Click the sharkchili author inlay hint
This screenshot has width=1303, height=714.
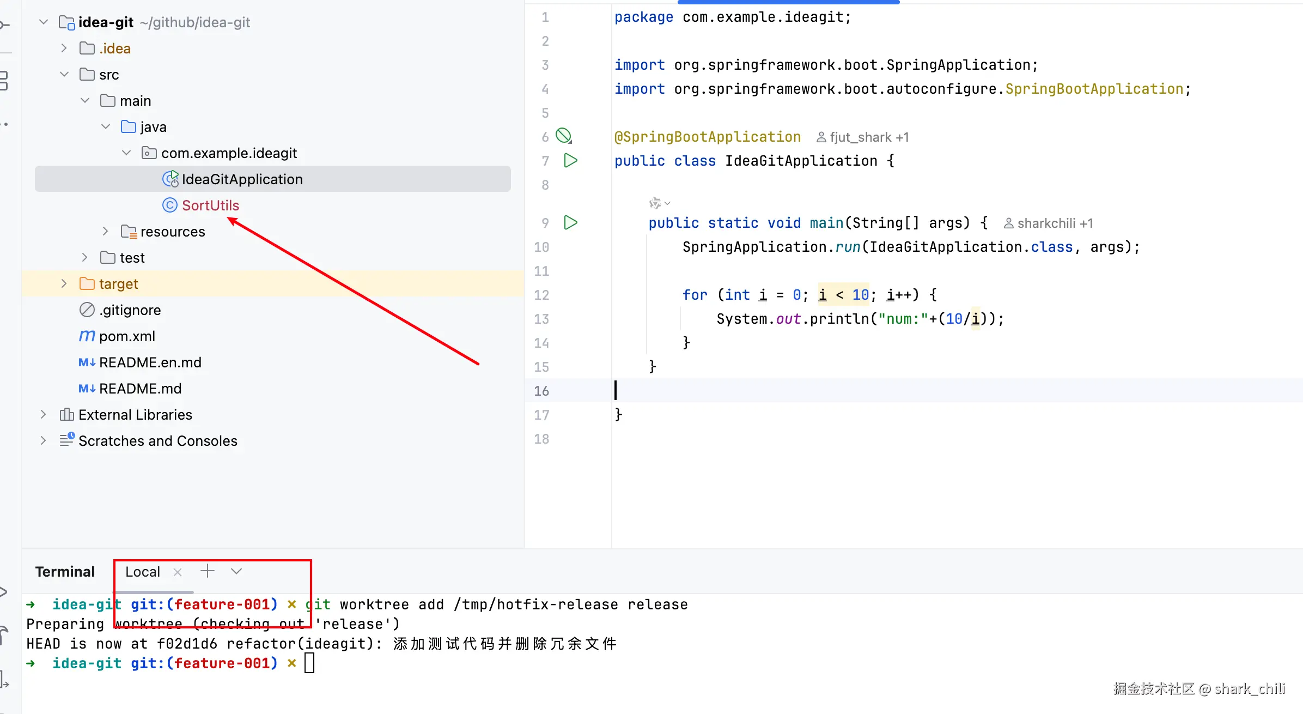(x=1048, y=223)
